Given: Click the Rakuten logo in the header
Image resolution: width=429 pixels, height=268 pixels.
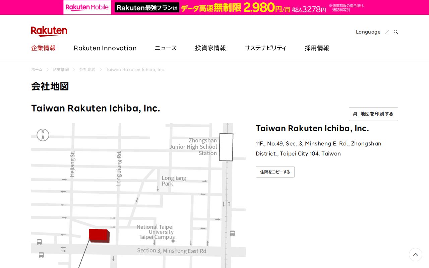Looking at the screenshot, I should click(x=49, y=31).
